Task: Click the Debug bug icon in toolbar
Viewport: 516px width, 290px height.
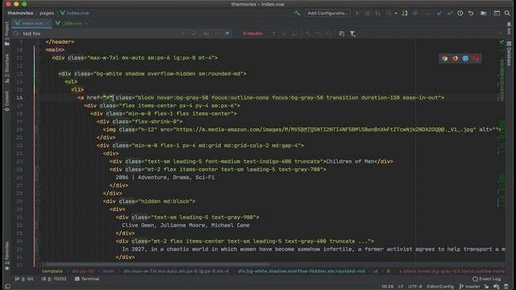Action: click(x=368, y=13)
